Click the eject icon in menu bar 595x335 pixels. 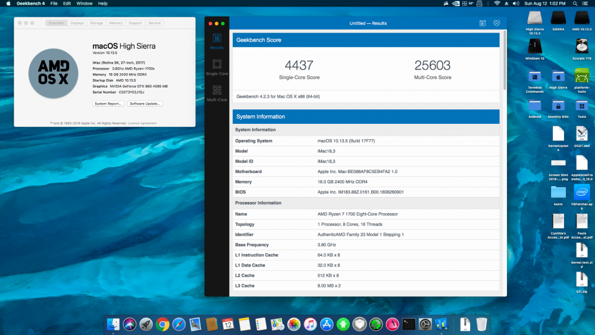[506, 4]
